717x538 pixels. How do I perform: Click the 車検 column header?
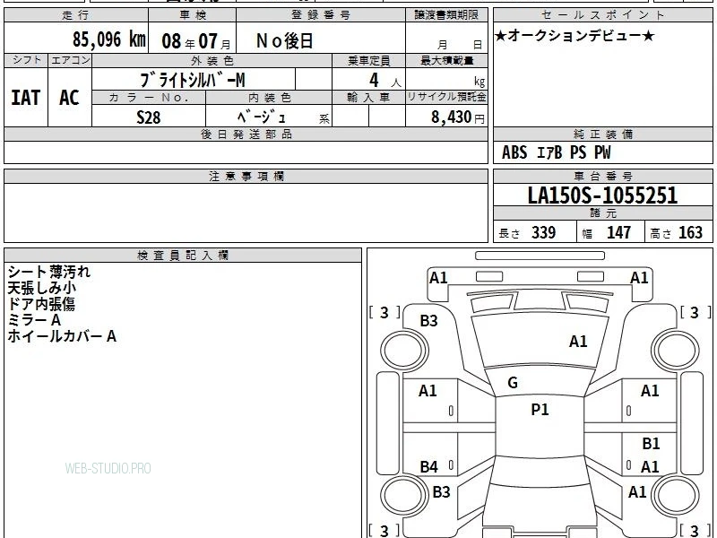tap(193, 15)
